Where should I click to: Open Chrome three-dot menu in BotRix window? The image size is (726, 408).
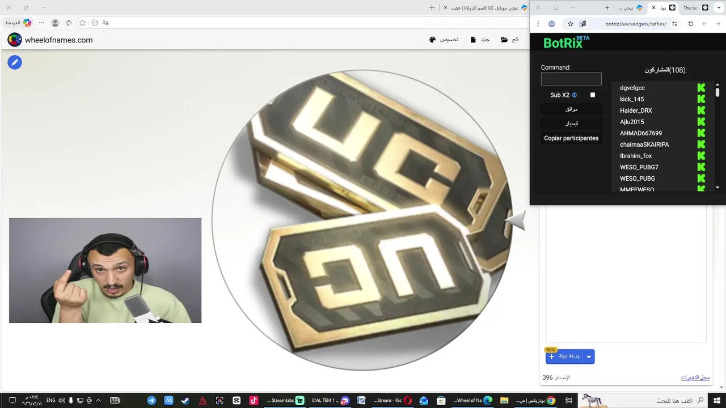[x=538, y=24]
